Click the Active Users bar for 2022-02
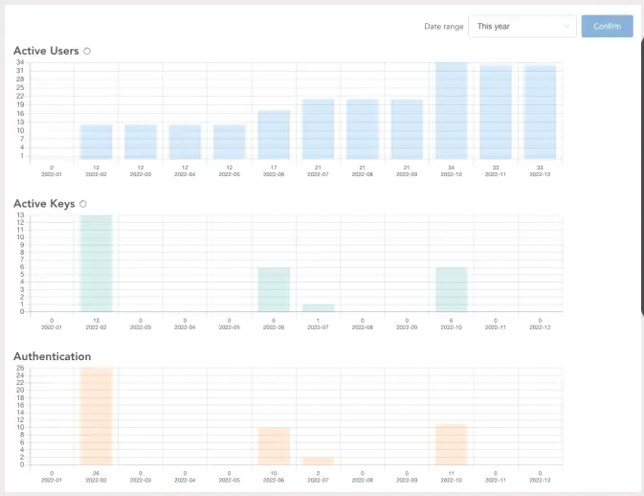Viewport: 644px width, 496px height. pos(96,142)
